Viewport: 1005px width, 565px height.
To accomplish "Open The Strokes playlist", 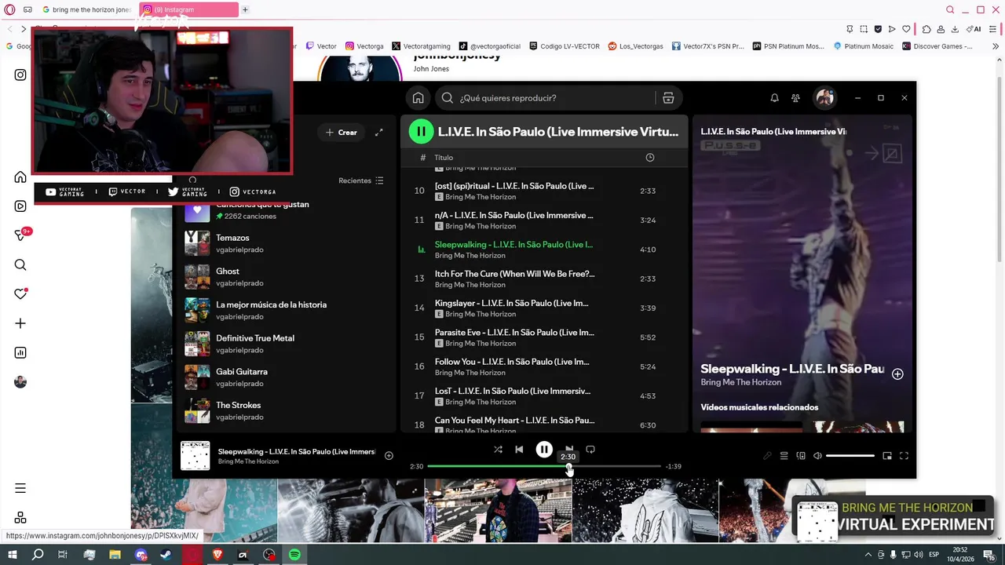I will pyautogui.click(x=286, y=410).
